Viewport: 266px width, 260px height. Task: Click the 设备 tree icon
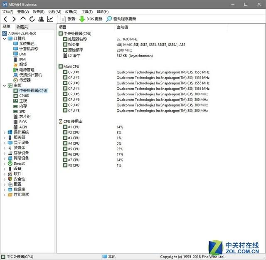10,168
